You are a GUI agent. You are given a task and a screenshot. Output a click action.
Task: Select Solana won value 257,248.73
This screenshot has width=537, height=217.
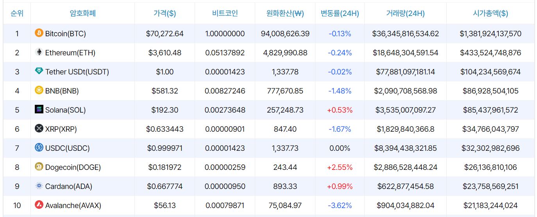(x=285, y=110)
